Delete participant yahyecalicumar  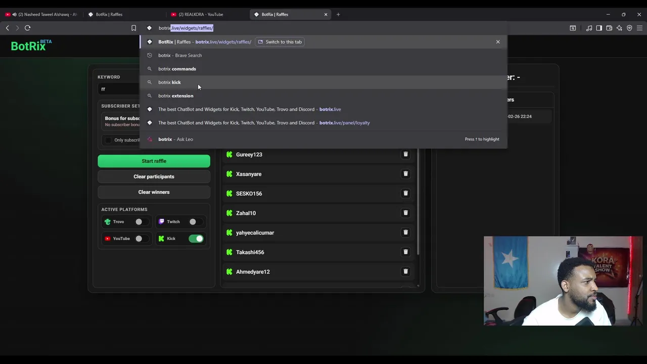coord(405,233)
